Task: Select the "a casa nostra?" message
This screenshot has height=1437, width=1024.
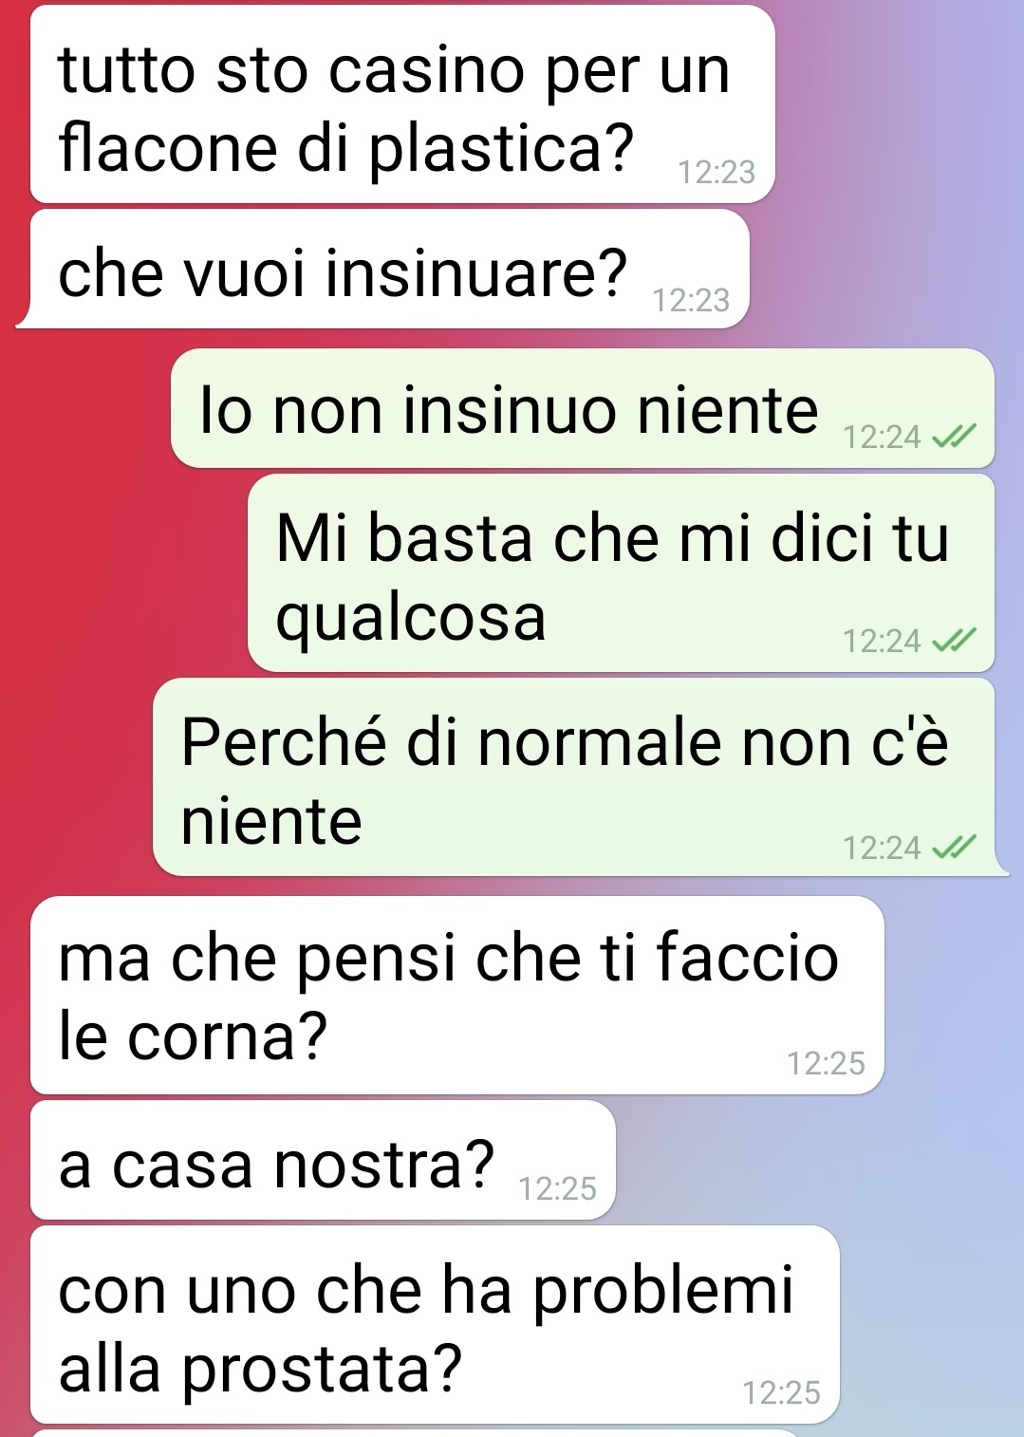Action: pyautogui.click(x=323, y=1160)
